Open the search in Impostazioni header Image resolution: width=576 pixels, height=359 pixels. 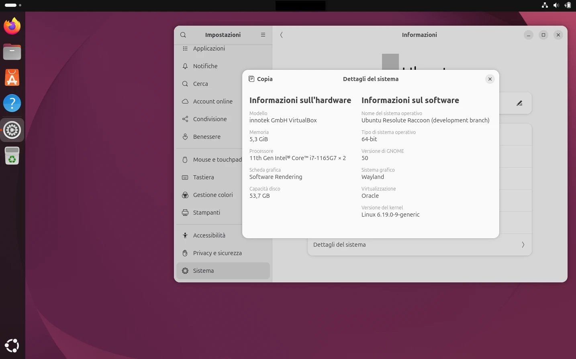coord(183,35)
